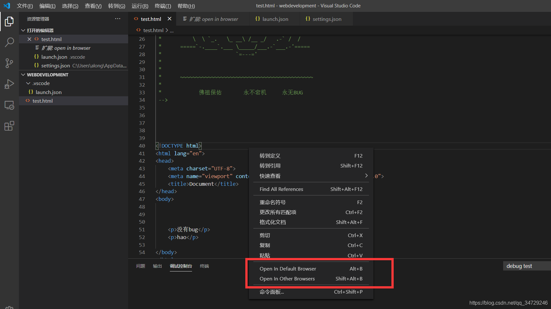Switch to the launch.json tab

(275, 19)
